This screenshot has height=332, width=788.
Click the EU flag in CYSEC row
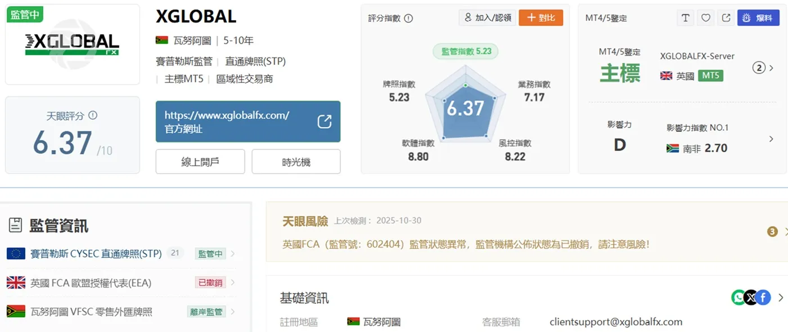16,254
